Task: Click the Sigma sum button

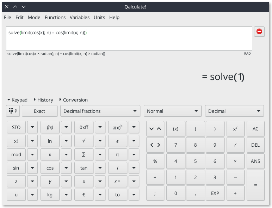Action: [x=84, y=154]
